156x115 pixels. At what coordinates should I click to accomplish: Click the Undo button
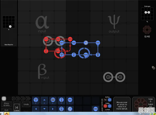point(26,104)
